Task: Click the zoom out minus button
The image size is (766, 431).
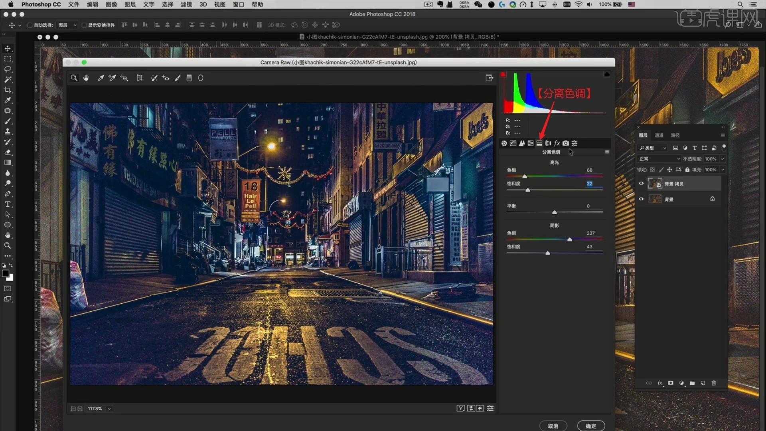Action: pyautogui.click(x=73, y=409)
